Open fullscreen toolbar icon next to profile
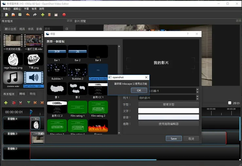The image size is (242, 166). point(56,15)
